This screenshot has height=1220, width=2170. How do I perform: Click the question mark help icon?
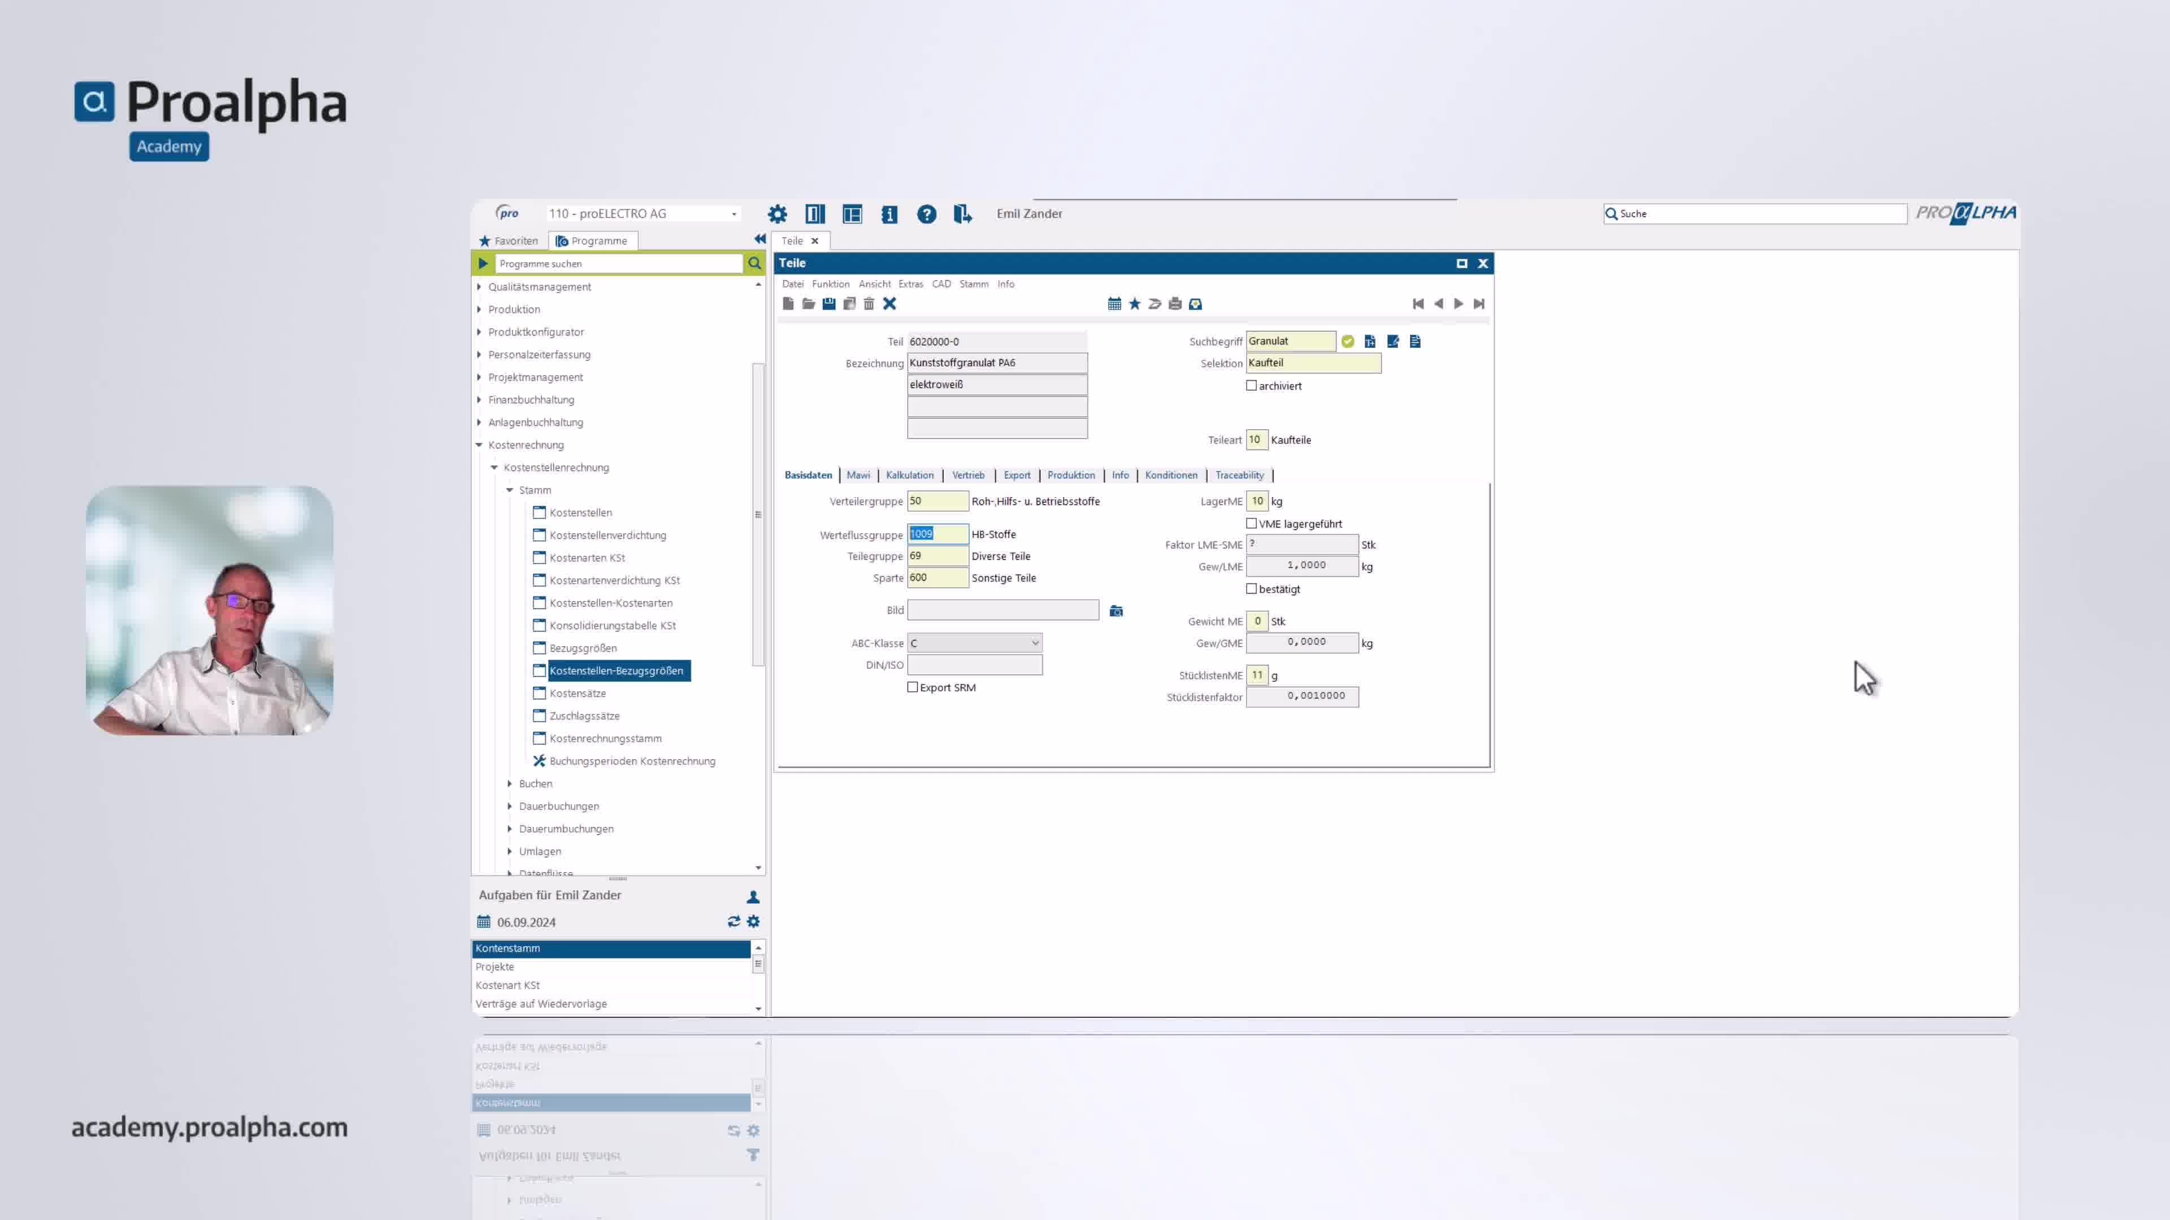point(927,214)
